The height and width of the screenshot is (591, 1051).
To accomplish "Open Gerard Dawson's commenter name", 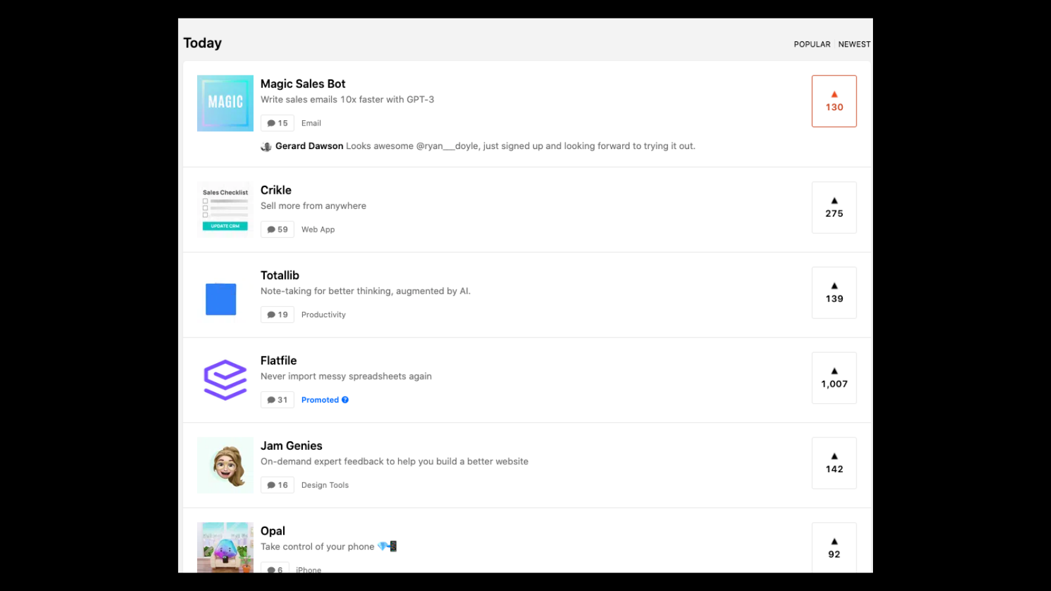I will (309, 146).
